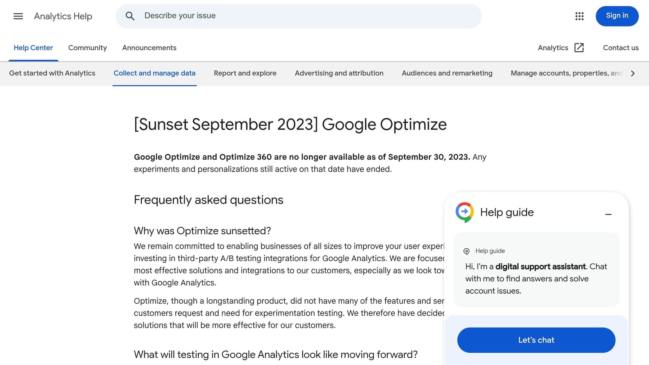Open the Contact us page
This screenshot has width=649, height=365.
[620, 48]
